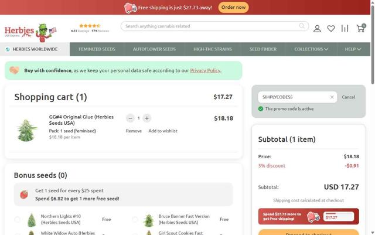The image size is (375, 235).
Task: Increase GG#4 quantity with plus button
Action: pyautogui.click(x=147, y=118)
